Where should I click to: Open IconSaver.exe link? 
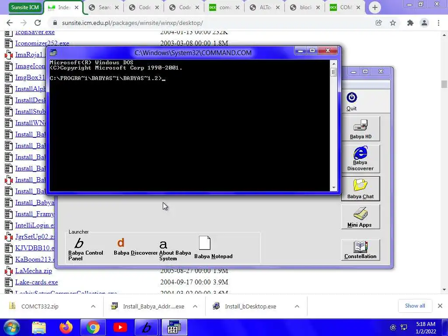[x=35, y=32]
